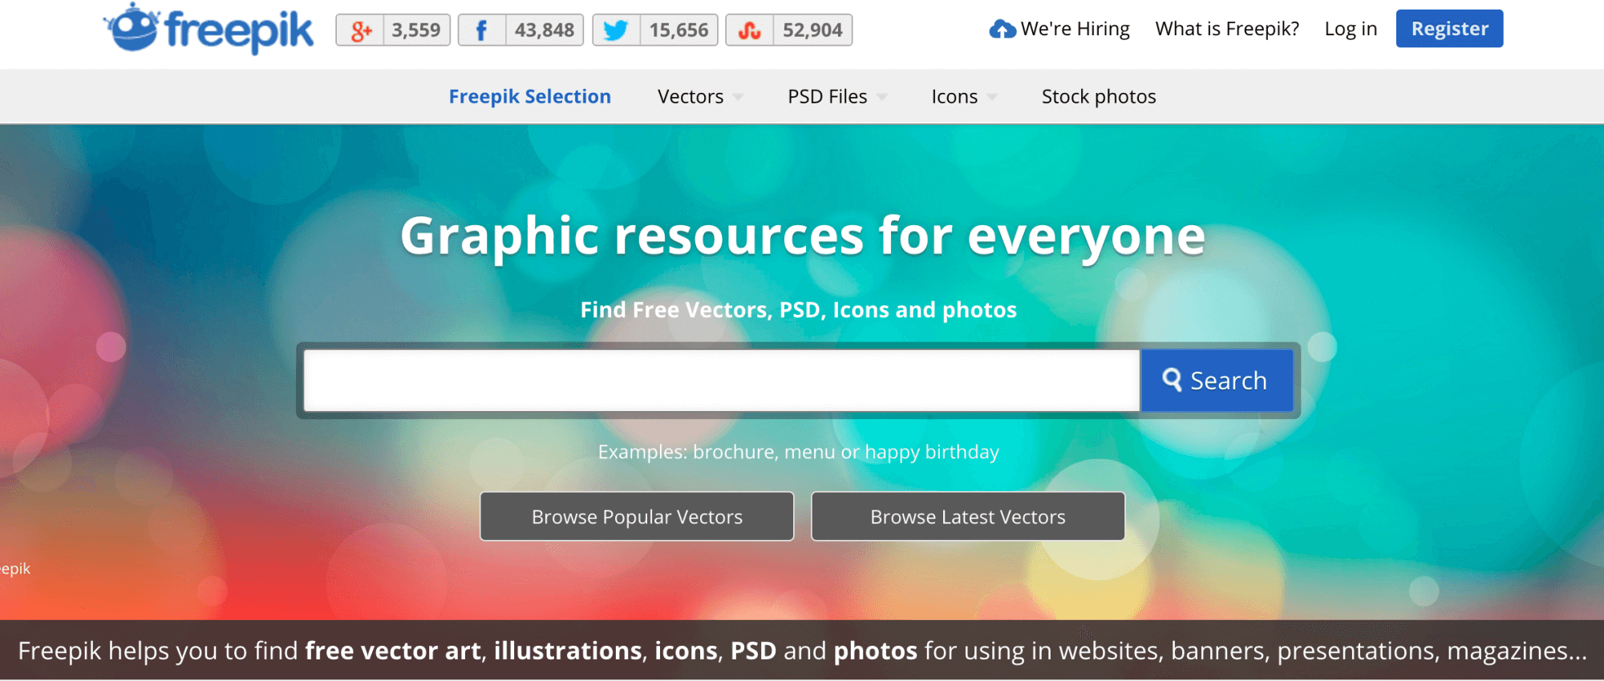Screen dimensions: 1604x681
Task: Expand the Vectors dropdown arrow
Action: [x=738, y=97]
